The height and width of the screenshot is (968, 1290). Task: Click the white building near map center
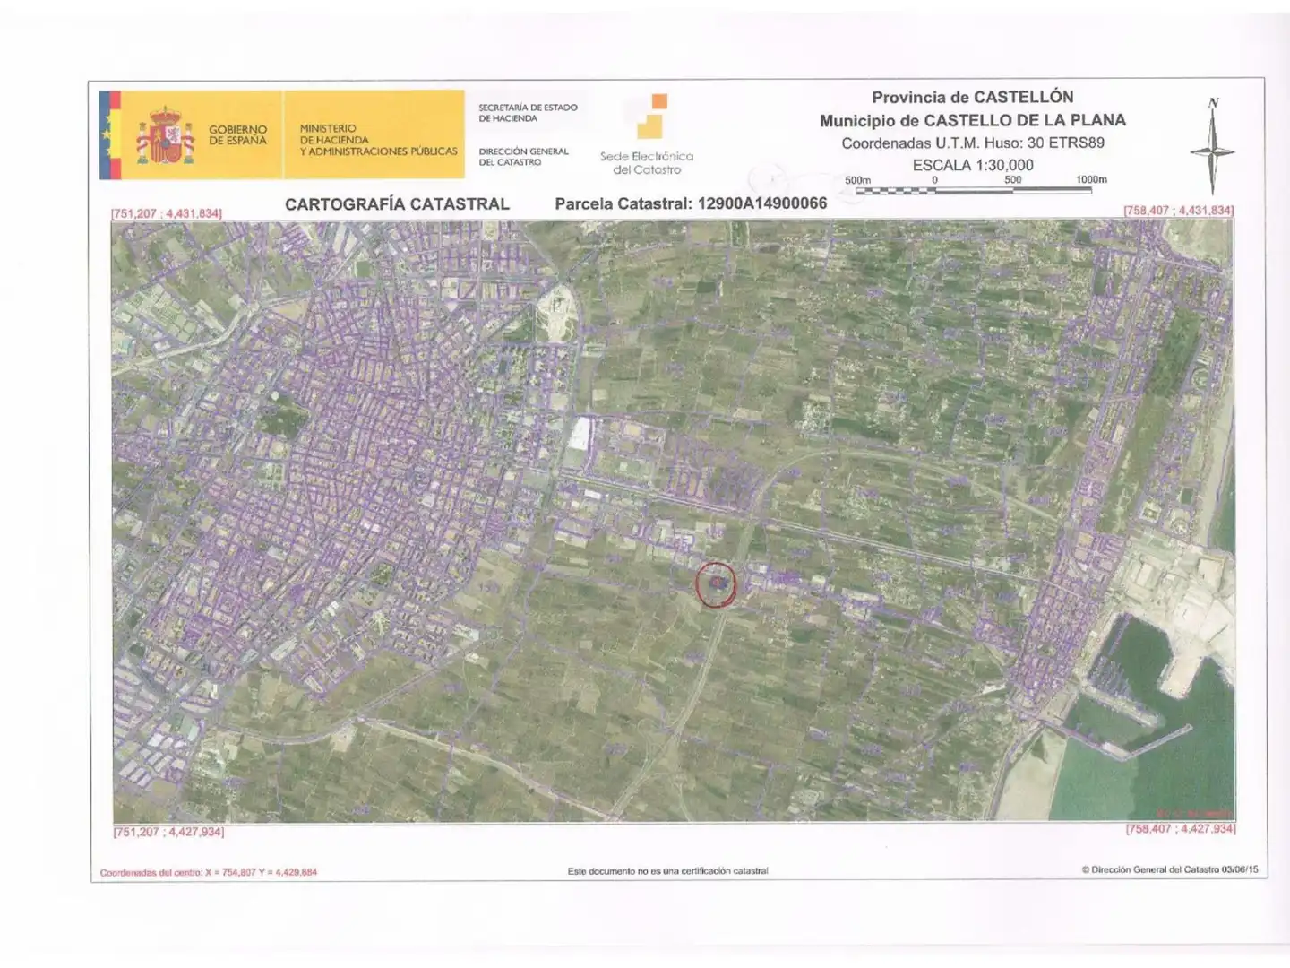coord(580,436)
